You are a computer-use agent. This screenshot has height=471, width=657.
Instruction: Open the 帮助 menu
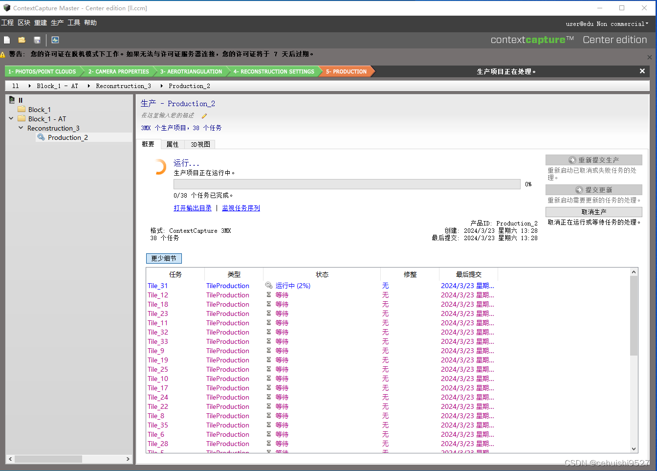pos(90,23)
